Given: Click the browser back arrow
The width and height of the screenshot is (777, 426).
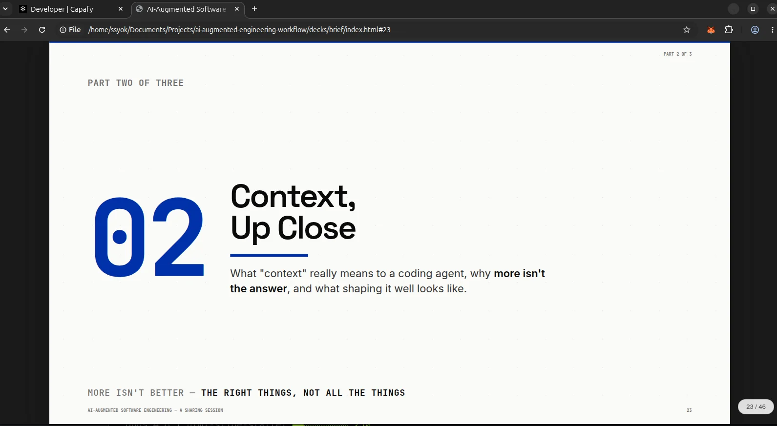Looking at the screenshot, I should (7, 30).
